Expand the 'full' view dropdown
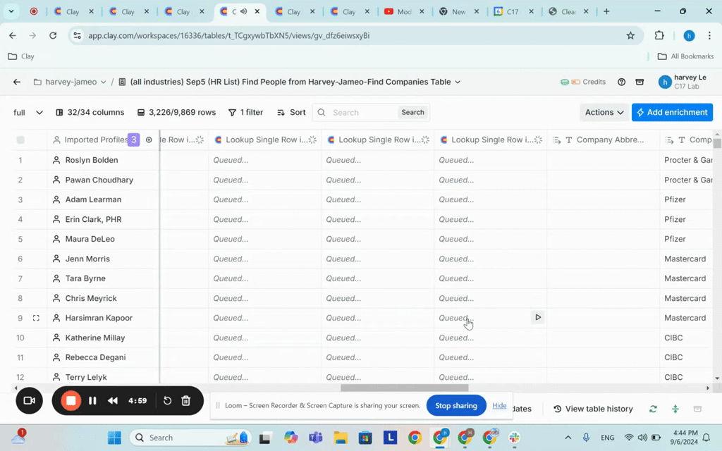 tap(28, 112)
